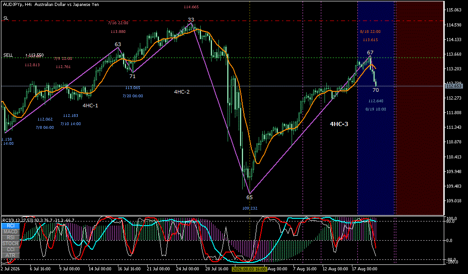Image resolution: width=468 pixels, height=274 pixels.
Task: Click wave label 70 near the current price
Action: [x=376, y=90]
